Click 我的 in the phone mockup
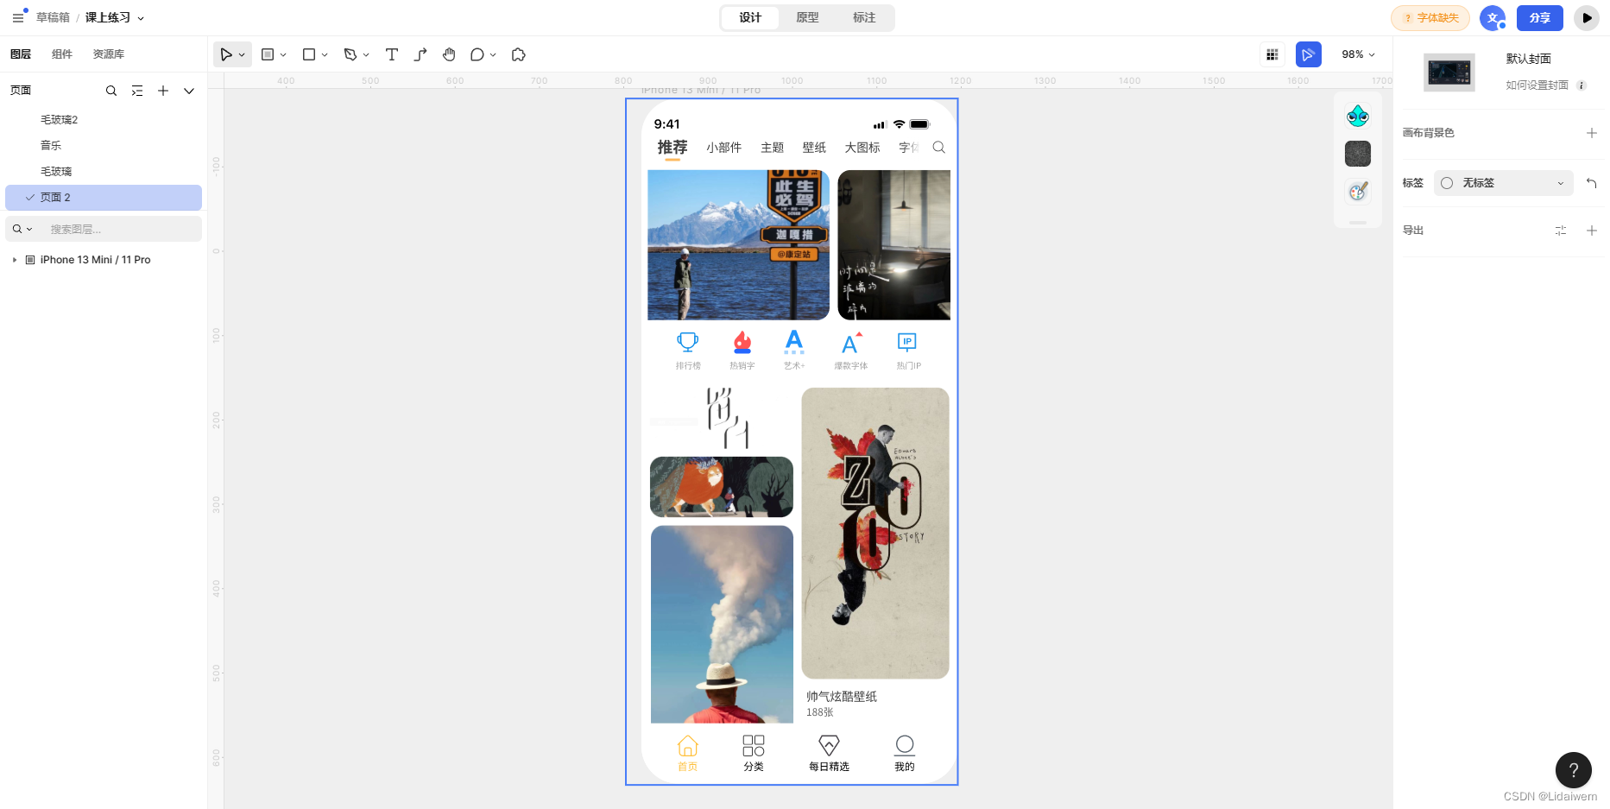Image resolution: width=1610 pixels, height=809 pixels. 905,751
